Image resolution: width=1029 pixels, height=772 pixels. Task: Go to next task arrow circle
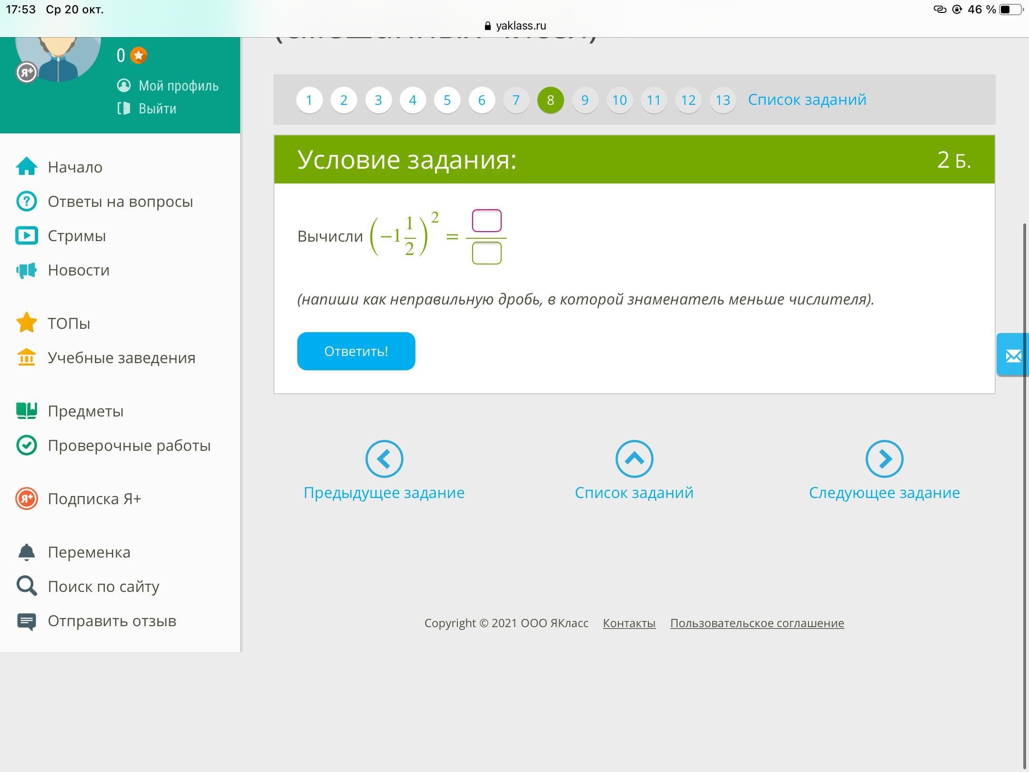coord(884,459)
